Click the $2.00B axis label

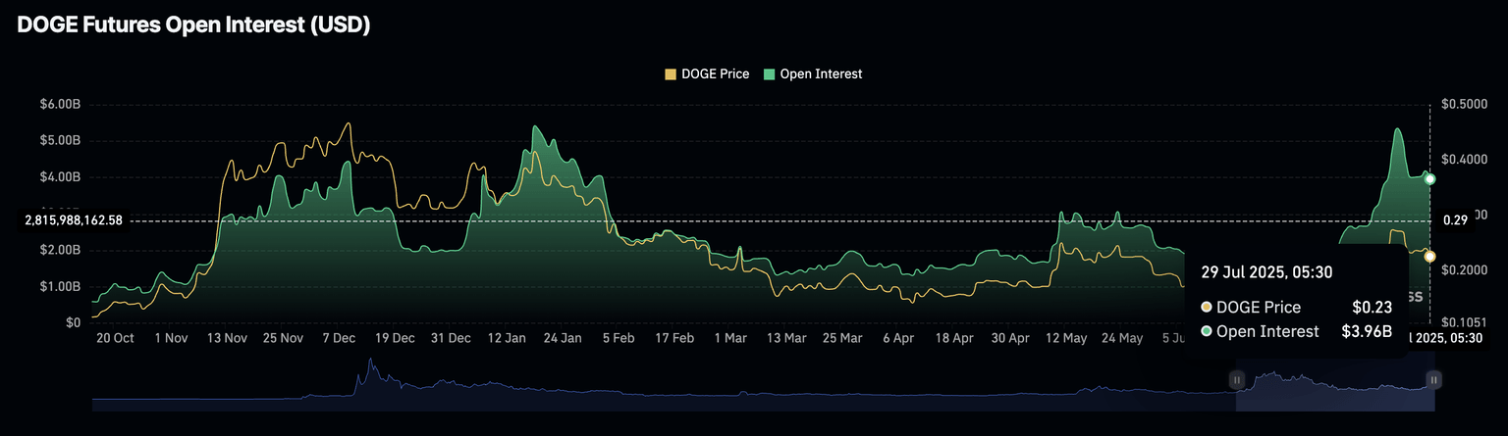58,250
